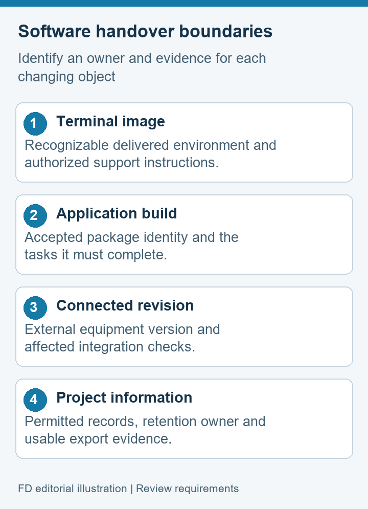This screenshot has width=368, height=509.
Task: Click the footer 'FD editorial illustration | Review requirements'
Action: pyautogui.click(x=128, y=489)
